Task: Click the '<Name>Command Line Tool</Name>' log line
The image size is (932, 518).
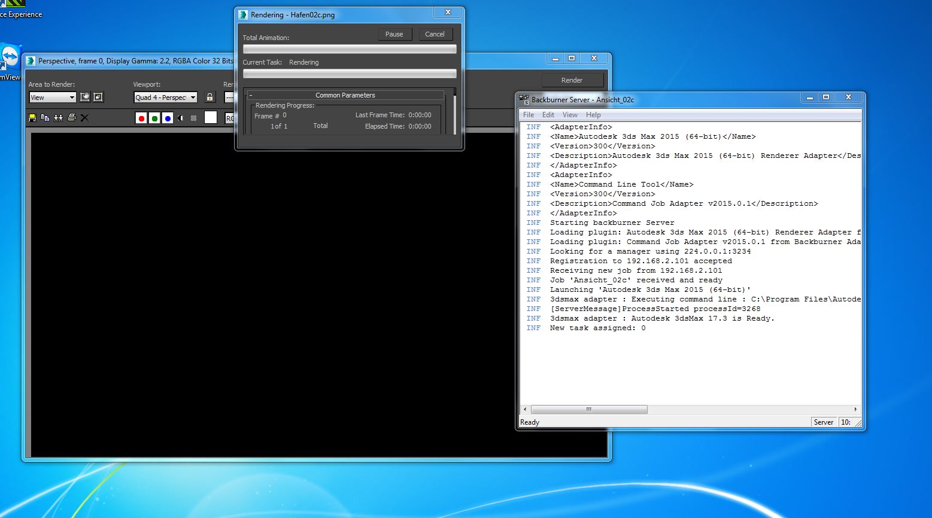Action: click(622, 184)
